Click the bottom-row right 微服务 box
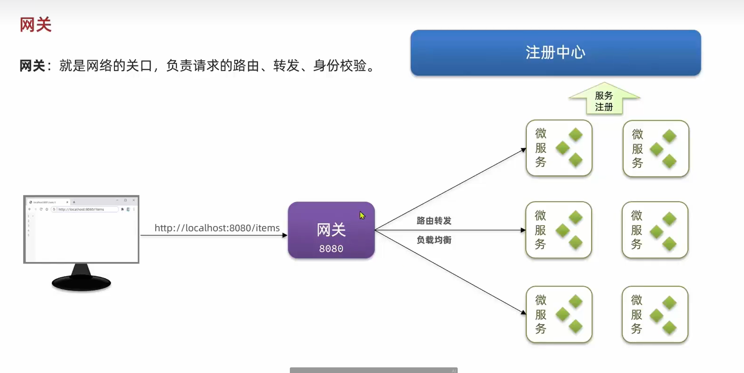Image resolution: width=744 pixels, height=373 pixels. (655, 314)
